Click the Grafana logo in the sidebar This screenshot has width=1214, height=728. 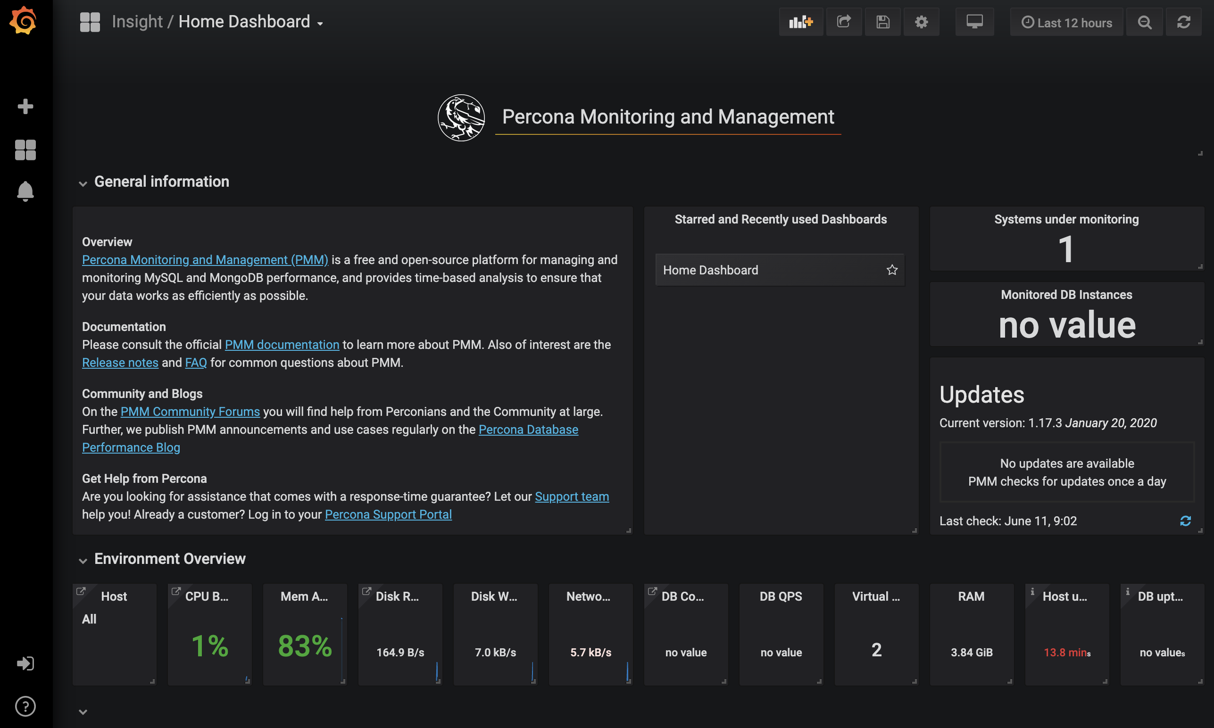tap(23, 21)
